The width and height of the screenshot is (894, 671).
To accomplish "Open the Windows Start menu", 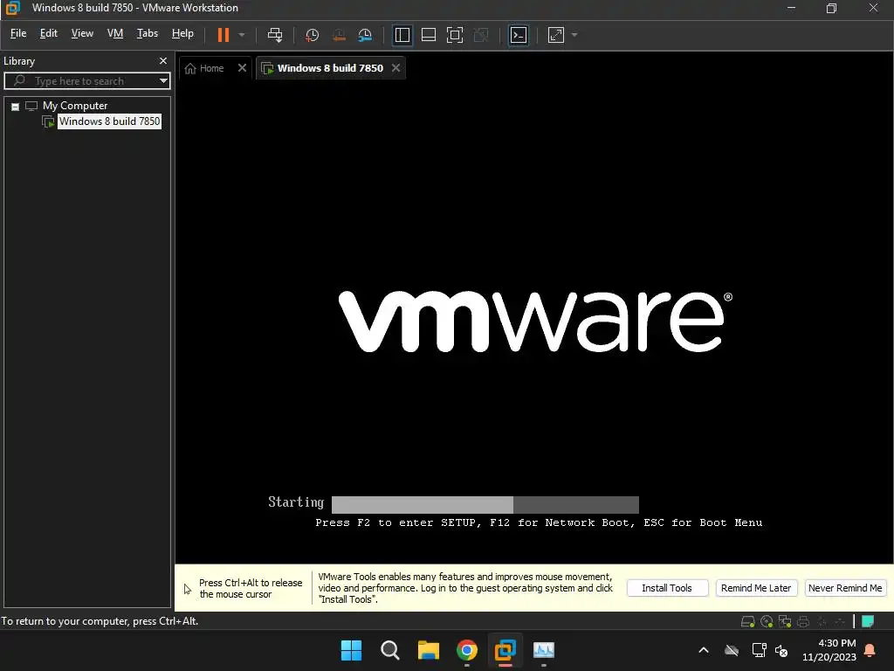I will 351,650.
